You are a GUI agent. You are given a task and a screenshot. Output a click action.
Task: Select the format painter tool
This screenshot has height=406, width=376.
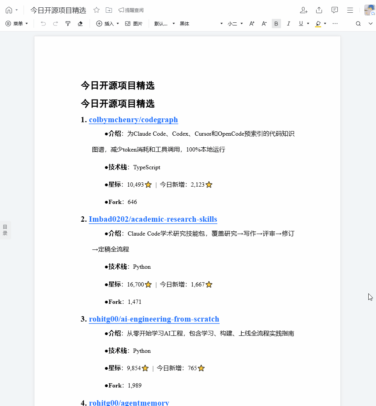pyautogui.click(x=68, y=24)
